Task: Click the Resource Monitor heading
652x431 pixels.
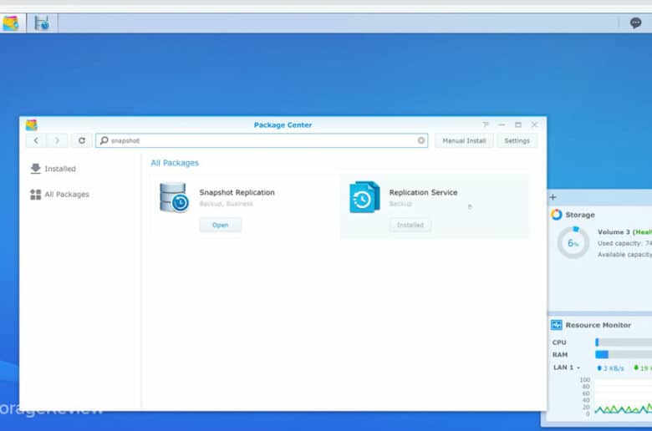Action: [598, 325]
